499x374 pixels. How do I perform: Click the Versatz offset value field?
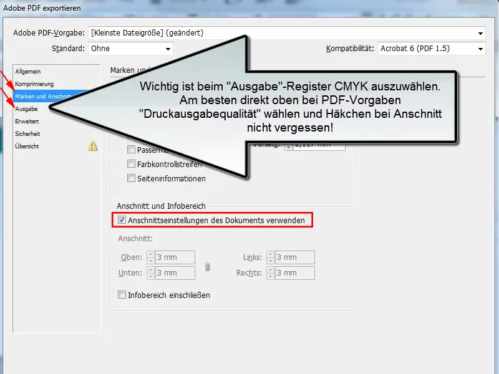point(319,146)
